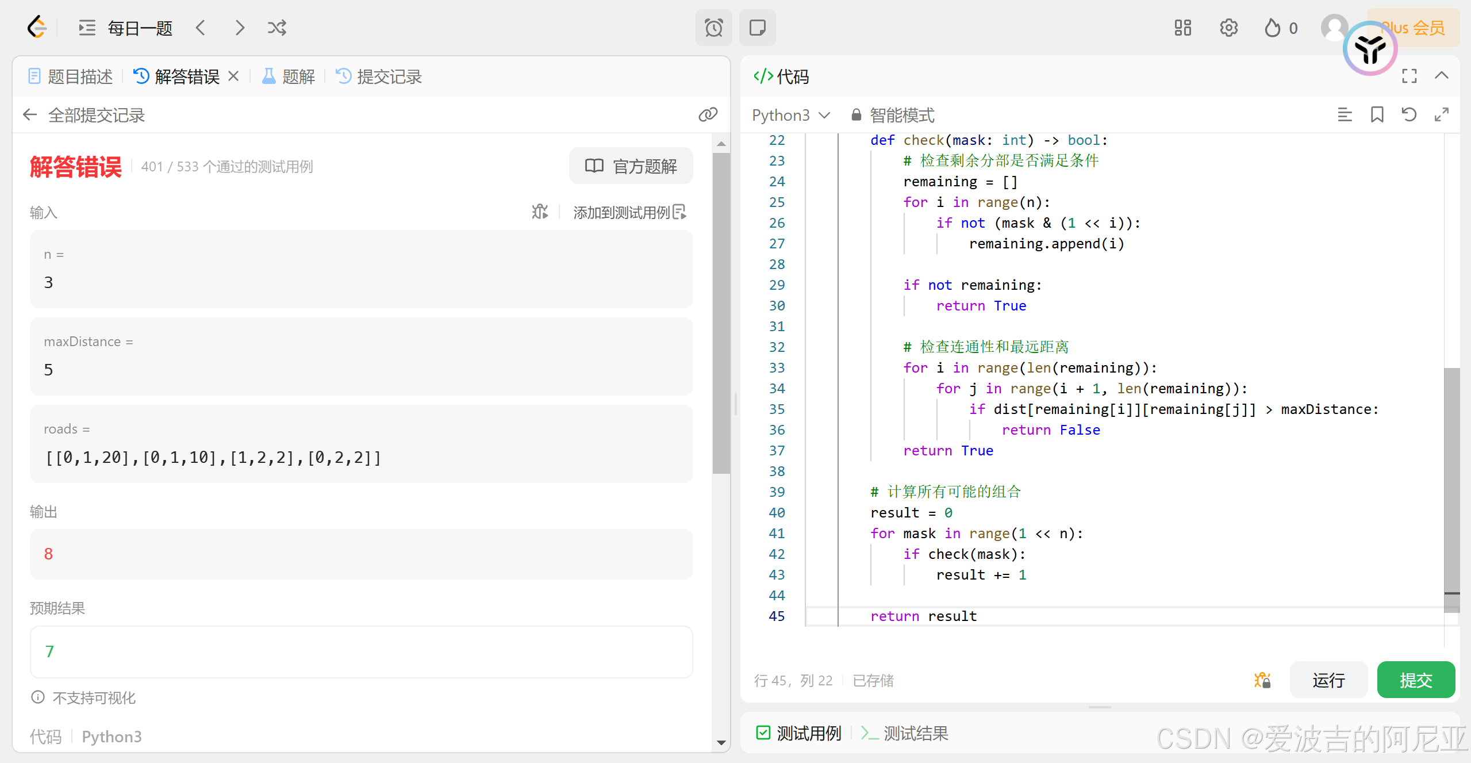This screenshot has height=763, width=1471.
Task: Click the bookmark icon in code editor
Action: point(1377,115)
